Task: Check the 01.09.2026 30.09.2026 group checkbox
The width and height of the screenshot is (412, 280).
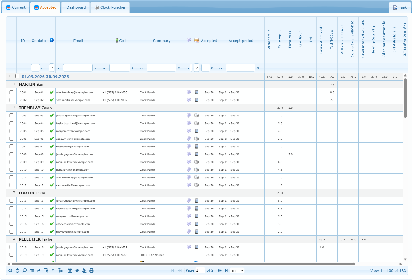Action: [x=17, y=76]
